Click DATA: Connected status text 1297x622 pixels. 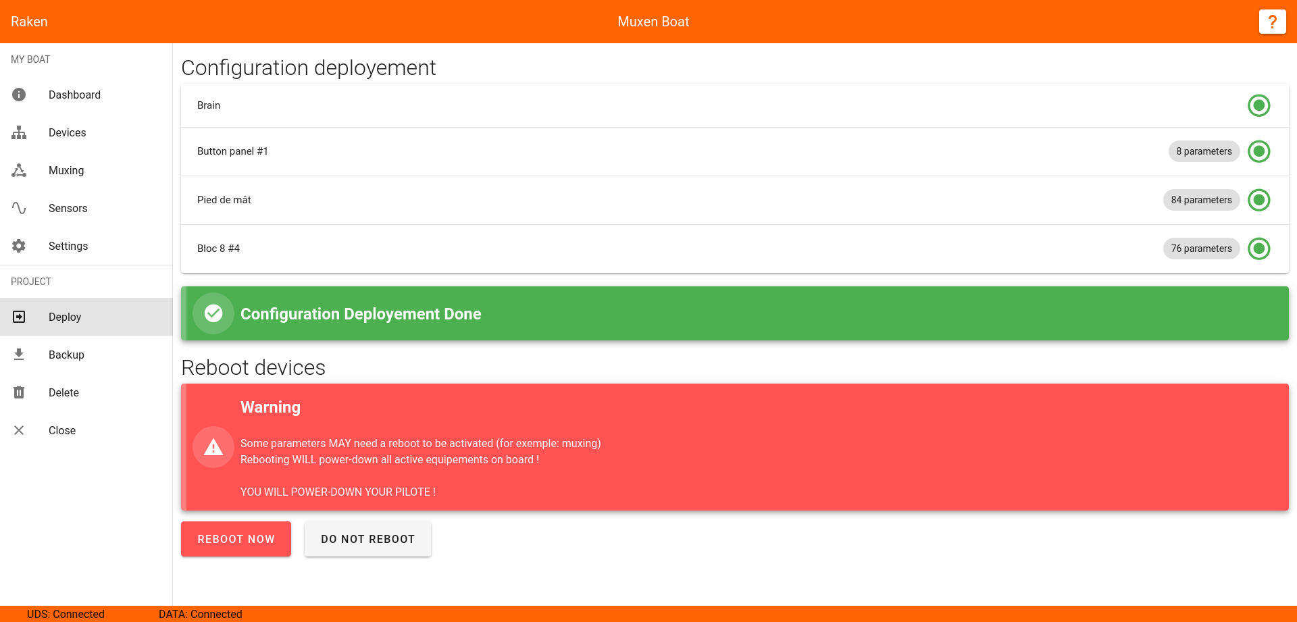200,614
